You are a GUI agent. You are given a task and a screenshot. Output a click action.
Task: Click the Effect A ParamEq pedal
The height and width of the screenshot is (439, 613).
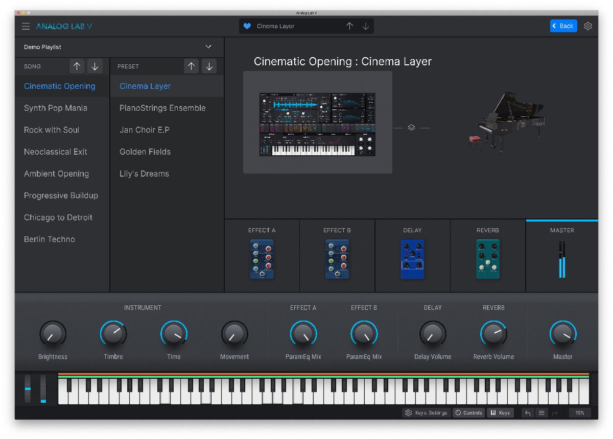[262, 259]
